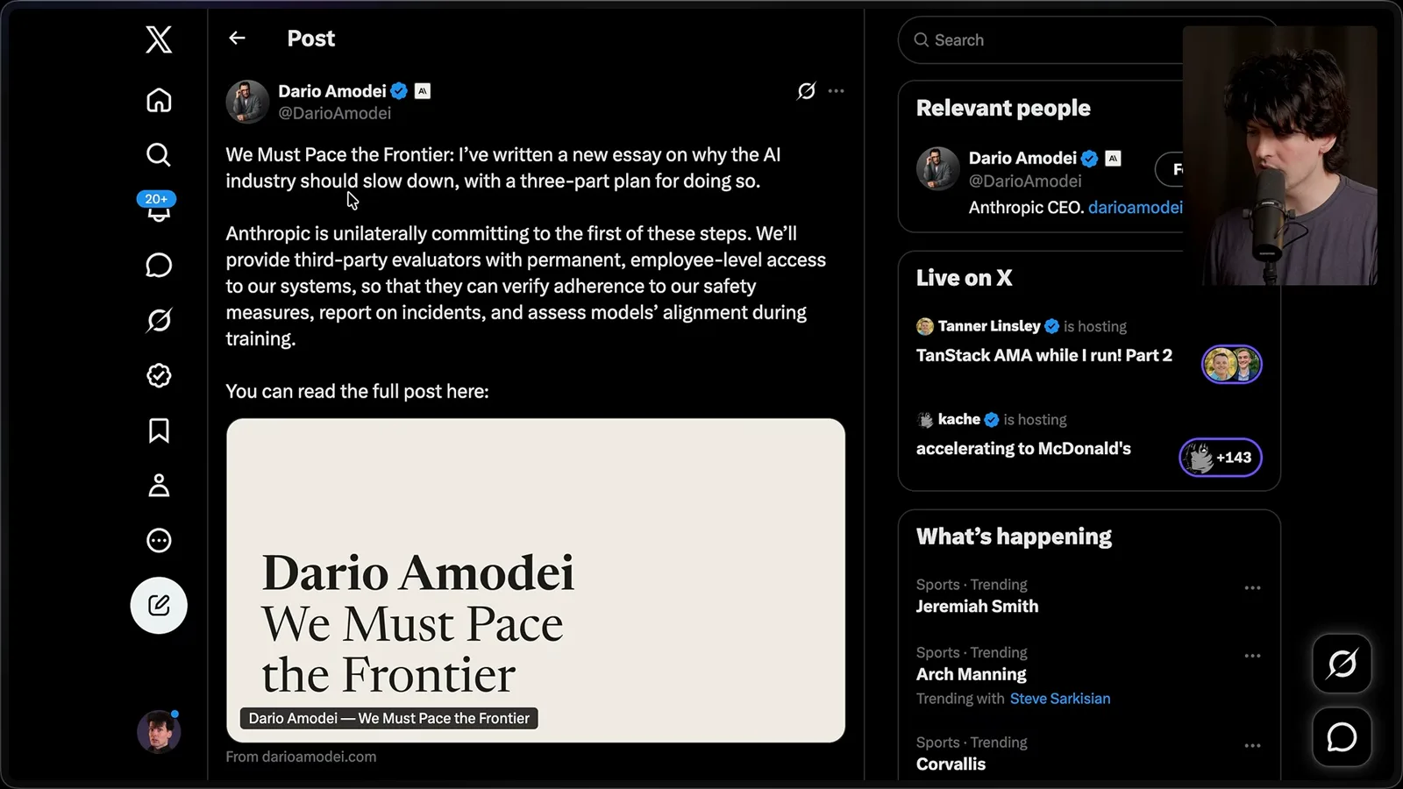The width and height of the screenshot is (1403, 789).
Task: Open options for Jeremiah Smith trend
Action: pos(1252,587)
